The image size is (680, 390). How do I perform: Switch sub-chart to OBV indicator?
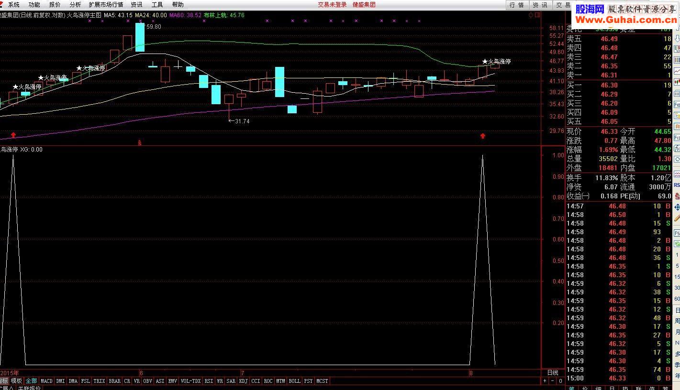point(147,381)
